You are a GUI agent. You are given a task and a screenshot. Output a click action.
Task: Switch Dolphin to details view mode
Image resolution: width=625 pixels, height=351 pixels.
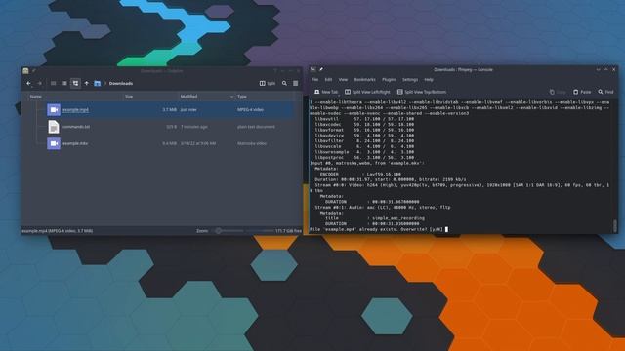tap(75, 84)
